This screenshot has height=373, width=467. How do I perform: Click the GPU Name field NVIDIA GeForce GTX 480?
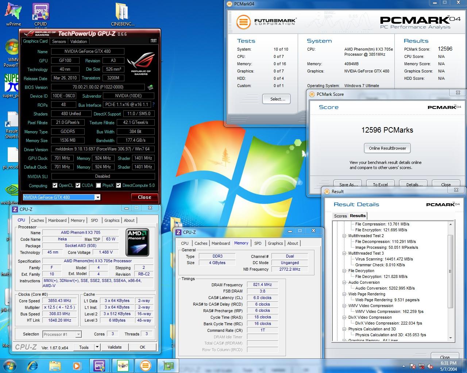pos(88,51)
